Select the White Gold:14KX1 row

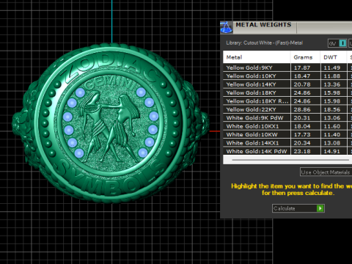287,143
